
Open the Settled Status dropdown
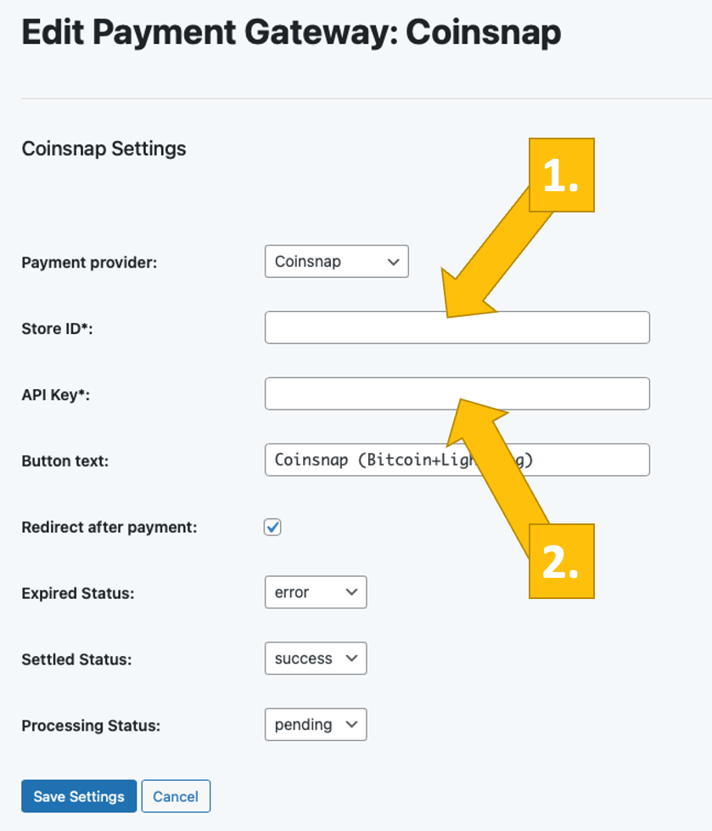[x=315, y=659]
